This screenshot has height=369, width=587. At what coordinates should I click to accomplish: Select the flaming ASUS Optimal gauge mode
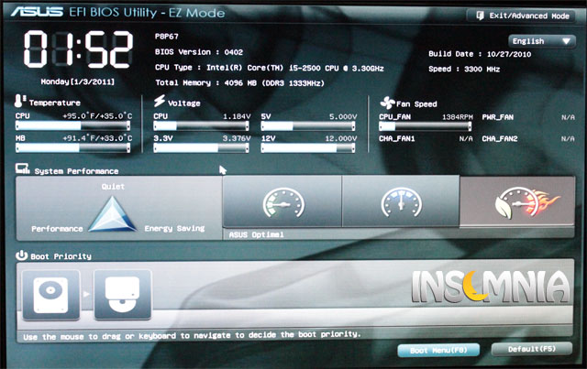(x=517, y=201)
